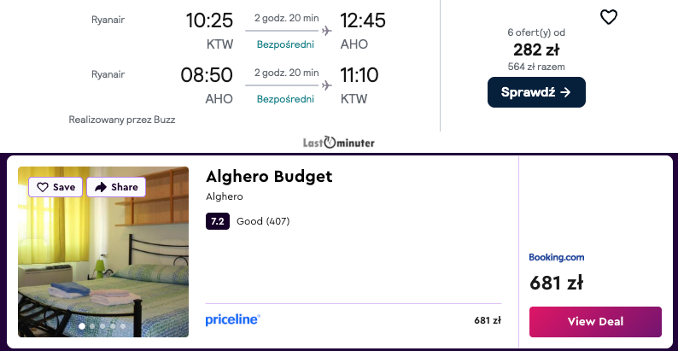Click the 08:50 AHO return departure

click(207, 75)
